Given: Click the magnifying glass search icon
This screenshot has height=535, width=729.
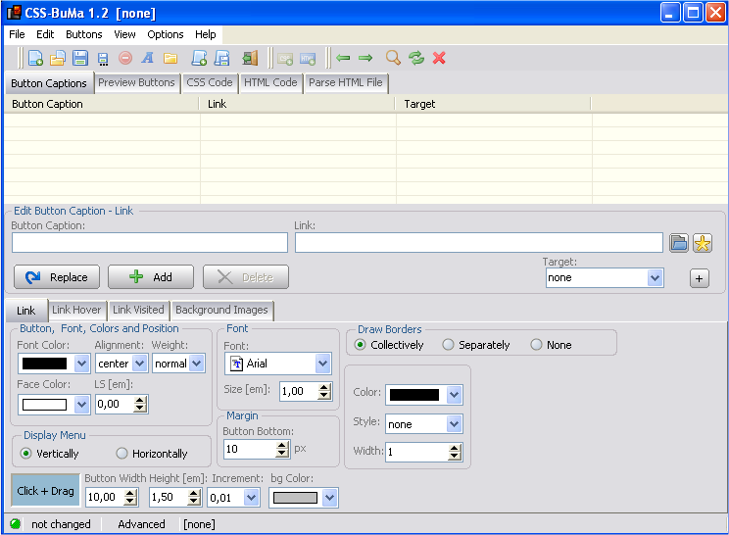Looking at the screenshot, I should pos(393,58).
